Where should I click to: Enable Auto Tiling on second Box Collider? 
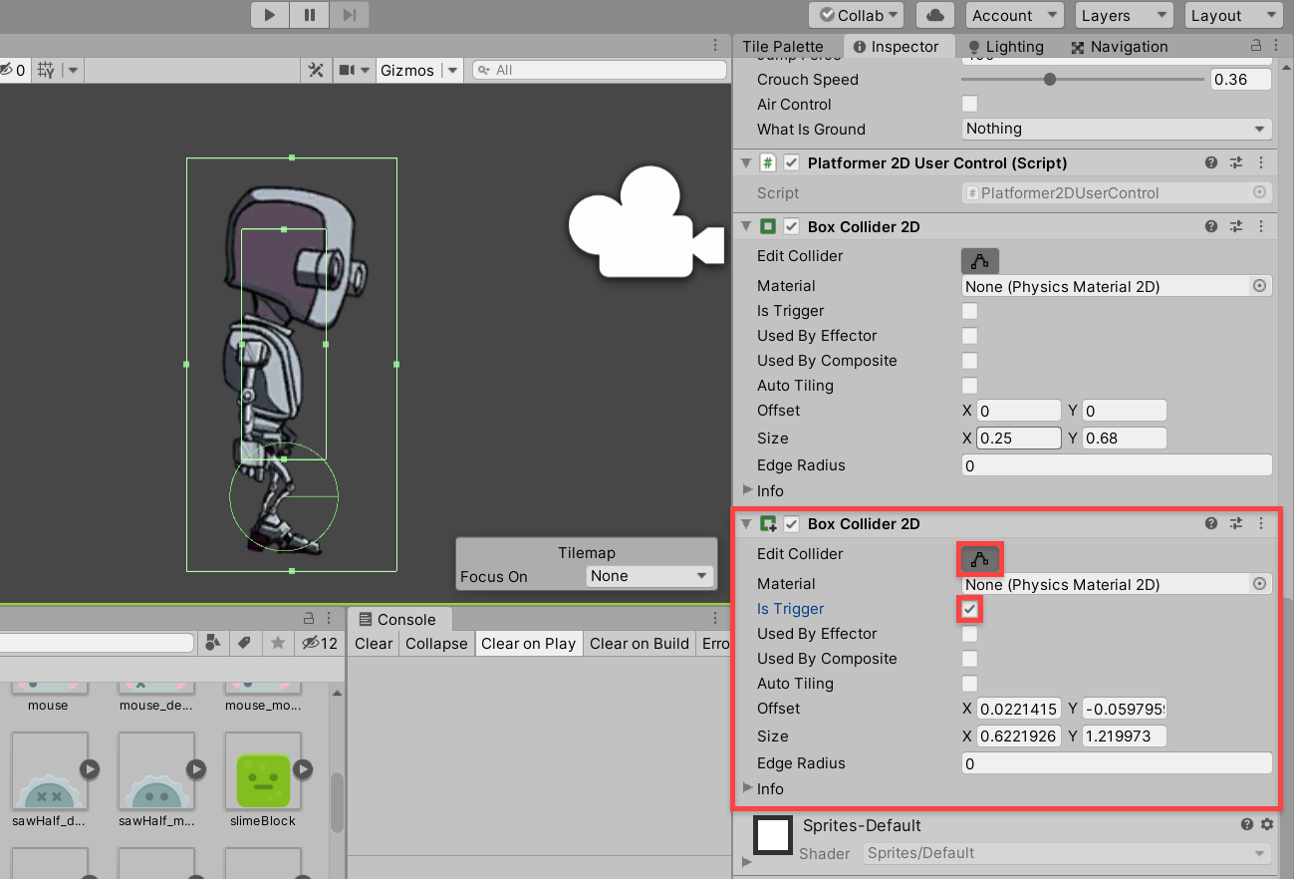pyautogui.click(x=969, y=684)
